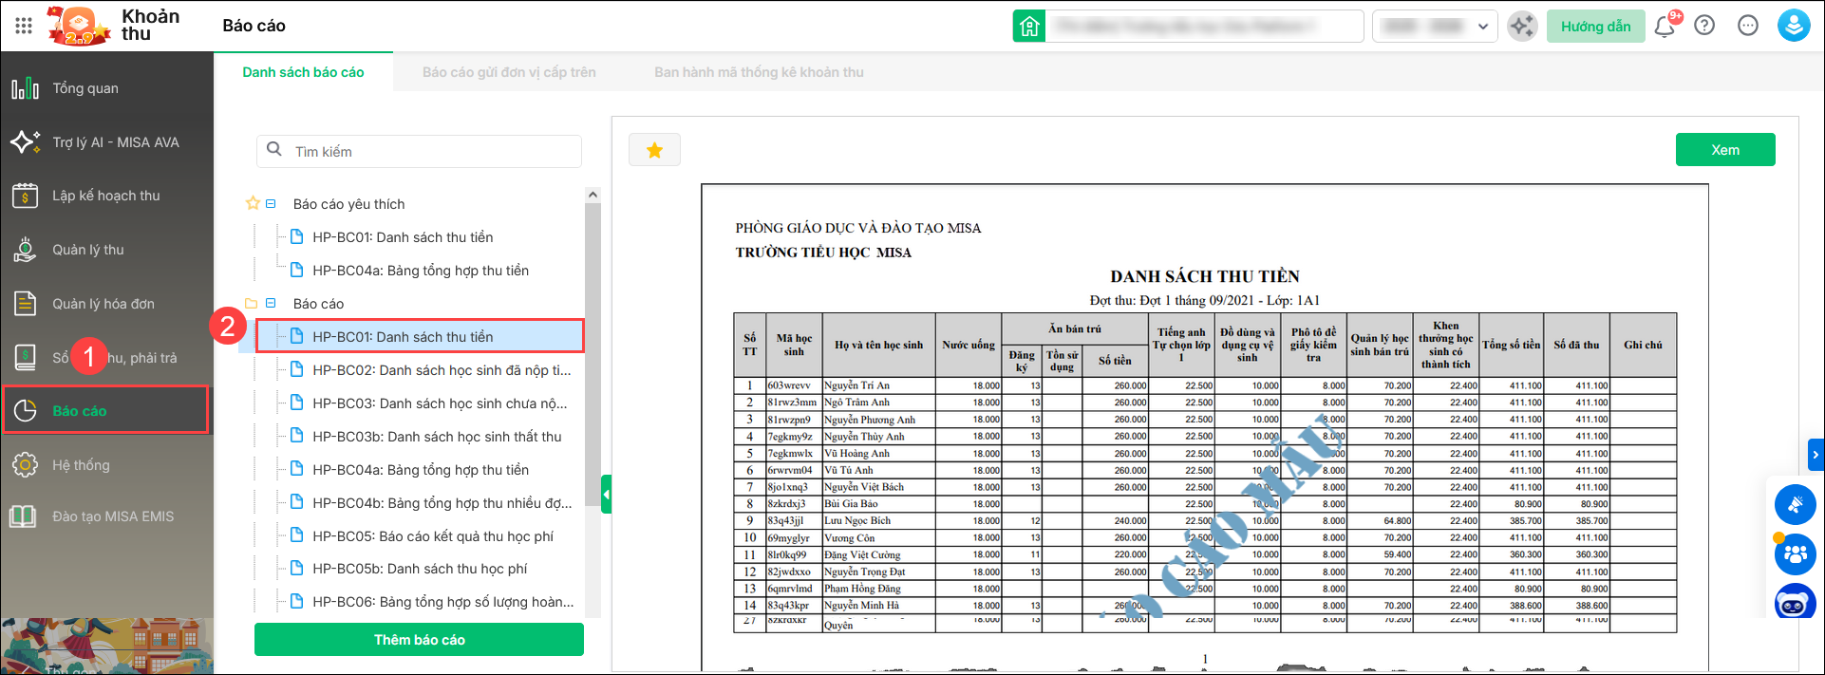Open Tổng quan in the sidebar
Viewport: 1825px width, 675px height.
tap(85, 88)
